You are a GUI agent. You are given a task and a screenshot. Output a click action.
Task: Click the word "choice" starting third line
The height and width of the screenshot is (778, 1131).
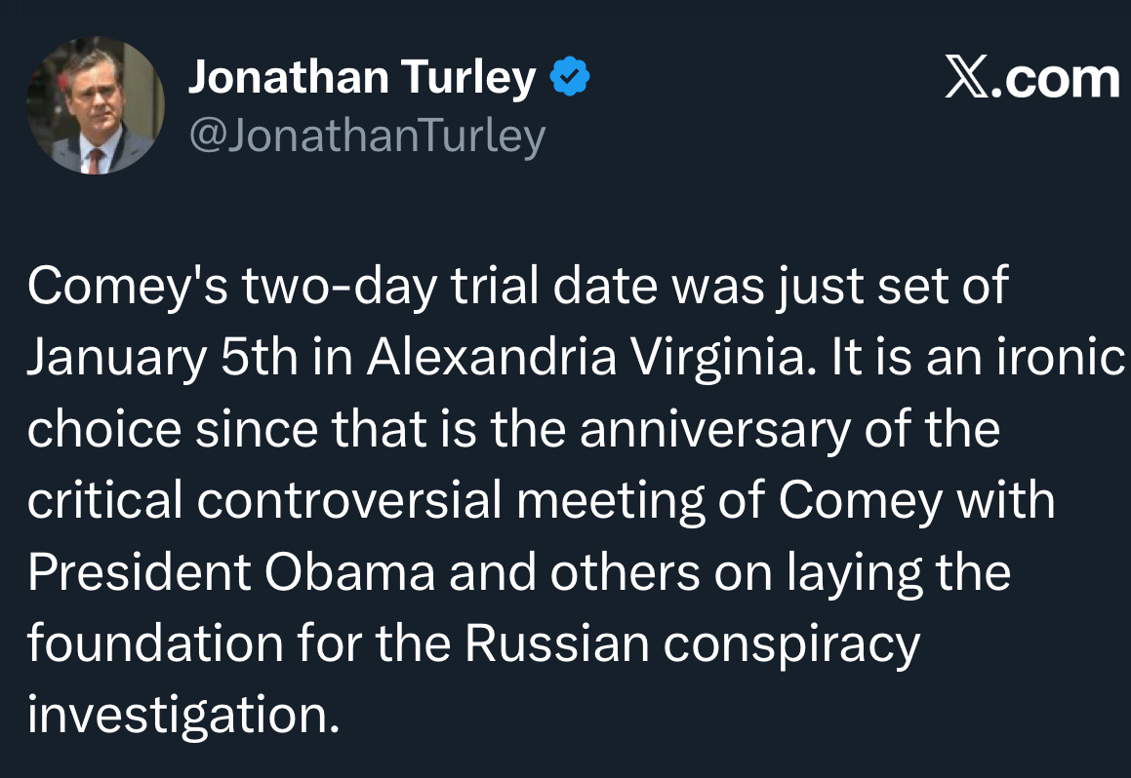[x=103, y=429]
